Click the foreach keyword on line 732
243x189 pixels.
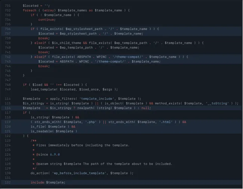29,10
